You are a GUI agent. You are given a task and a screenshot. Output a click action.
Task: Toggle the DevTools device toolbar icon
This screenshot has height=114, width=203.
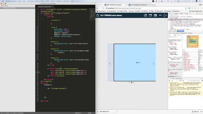tap(171, 14)
